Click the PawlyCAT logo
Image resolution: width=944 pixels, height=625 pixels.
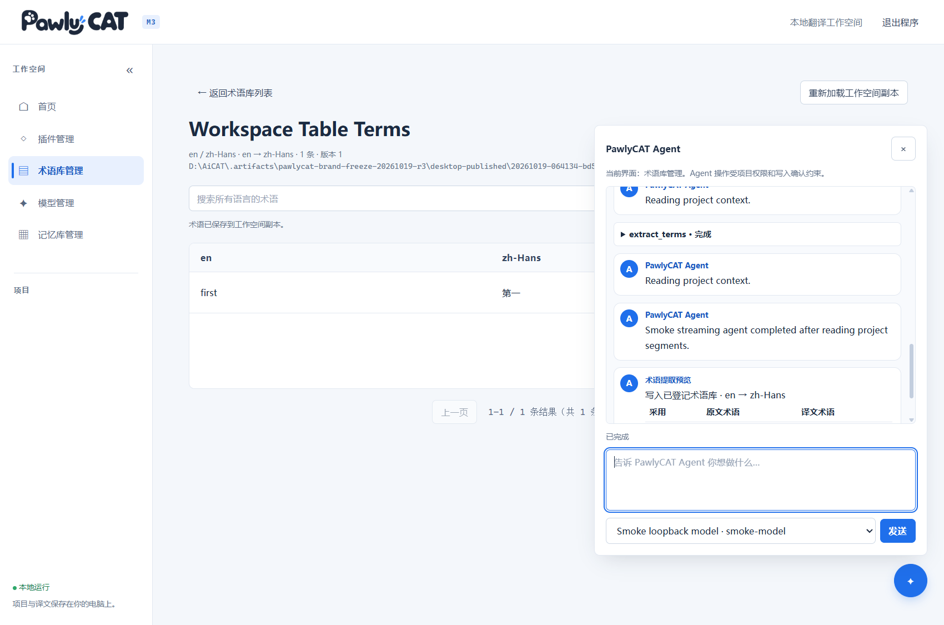click(75, 22)
